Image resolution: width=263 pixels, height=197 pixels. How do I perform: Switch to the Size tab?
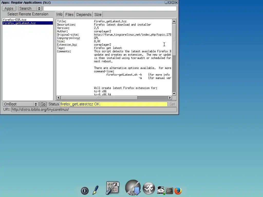click(x=98, y=15)
